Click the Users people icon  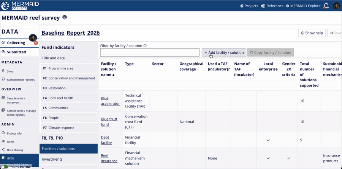[3, 141]
